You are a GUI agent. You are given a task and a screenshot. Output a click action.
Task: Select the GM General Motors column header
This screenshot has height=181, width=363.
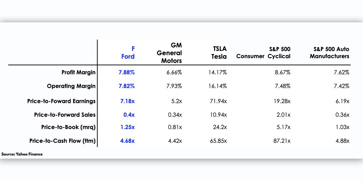[x=169, y=53]
